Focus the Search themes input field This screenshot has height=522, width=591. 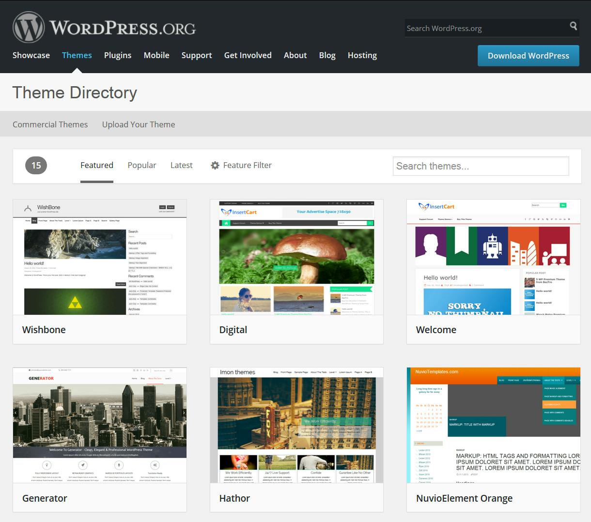(481, 166)
